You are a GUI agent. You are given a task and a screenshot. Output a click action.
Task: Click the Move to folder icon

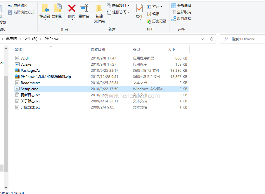[x=45, y=8]
